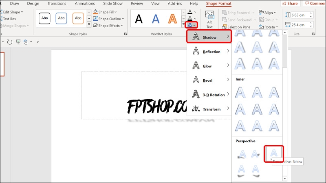Click the Share button

tap(290, 4)
